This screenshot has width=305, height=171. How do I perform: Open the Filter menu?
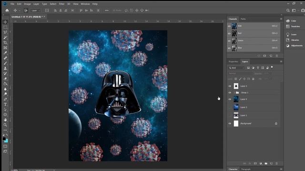61,4
